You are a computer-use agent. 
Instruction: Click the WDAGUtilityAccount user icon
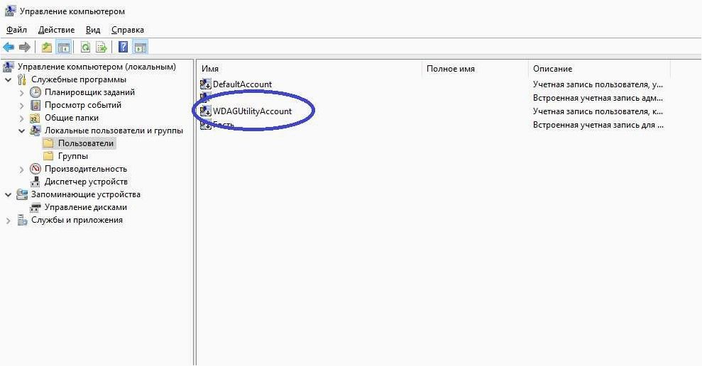pos(206,111)
